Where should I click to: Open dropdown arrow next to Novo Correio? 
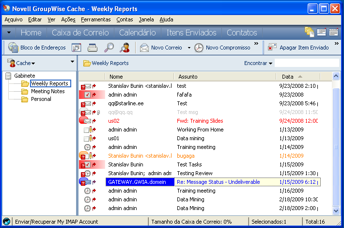[x=188, y=48]
